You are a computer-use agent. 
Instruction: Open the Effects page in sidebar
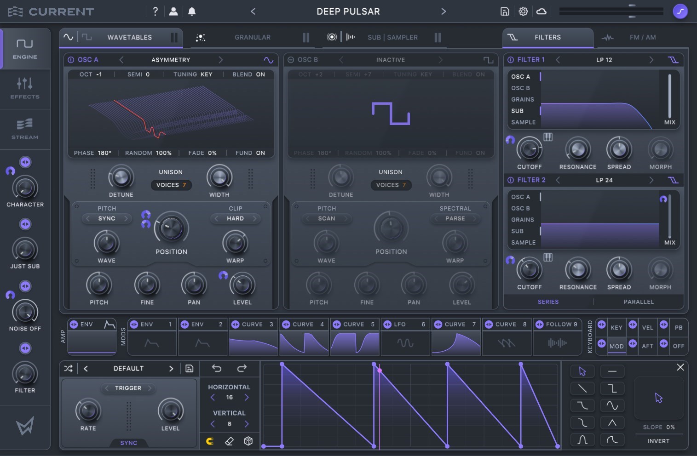coord(25,89)
